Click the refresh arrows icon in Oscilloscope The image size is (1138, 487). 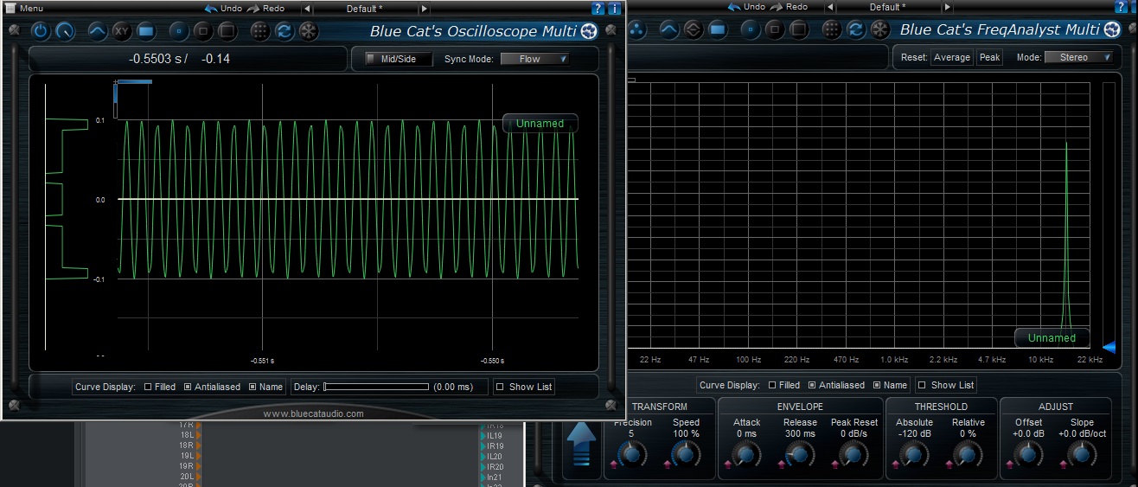(284, 32)
